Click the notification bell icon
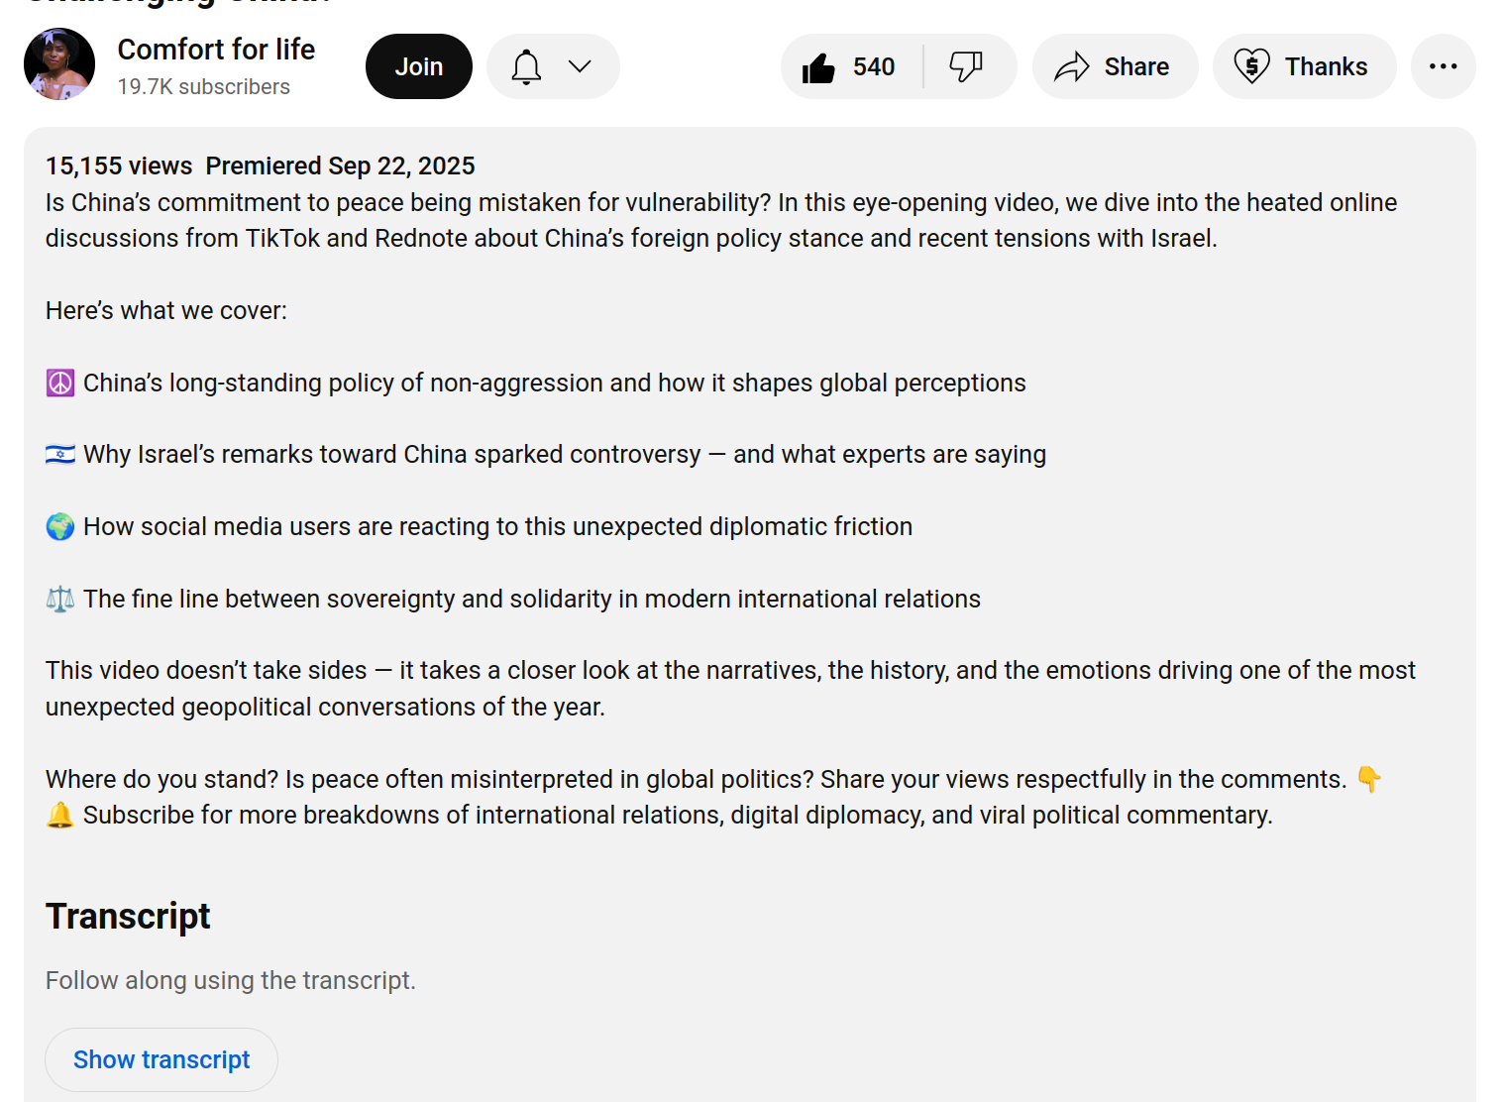The height and width of the screenshot is (1102, 1506). (x=526, y=66)
